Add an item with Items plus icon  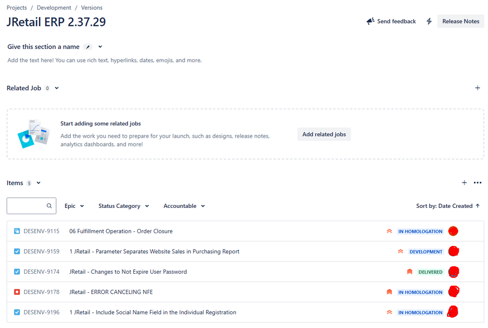point(465,183)
